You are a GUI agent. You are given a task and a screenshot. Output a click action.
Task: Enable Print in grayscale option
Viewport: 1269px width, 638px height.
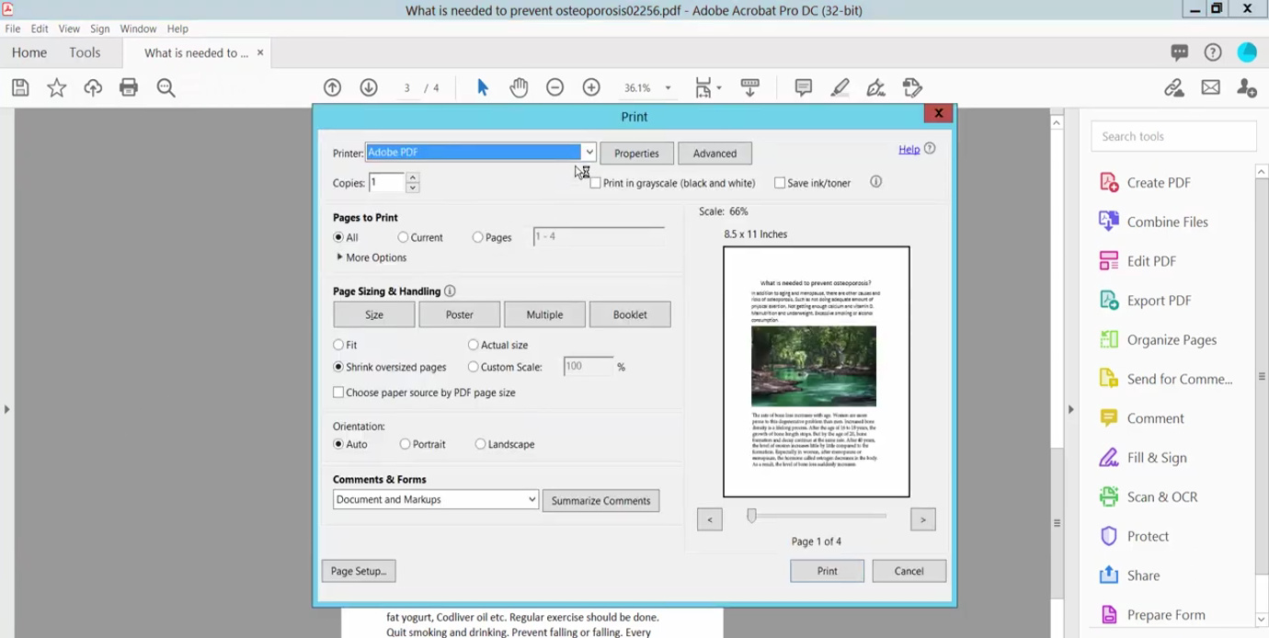coord(595,183)
